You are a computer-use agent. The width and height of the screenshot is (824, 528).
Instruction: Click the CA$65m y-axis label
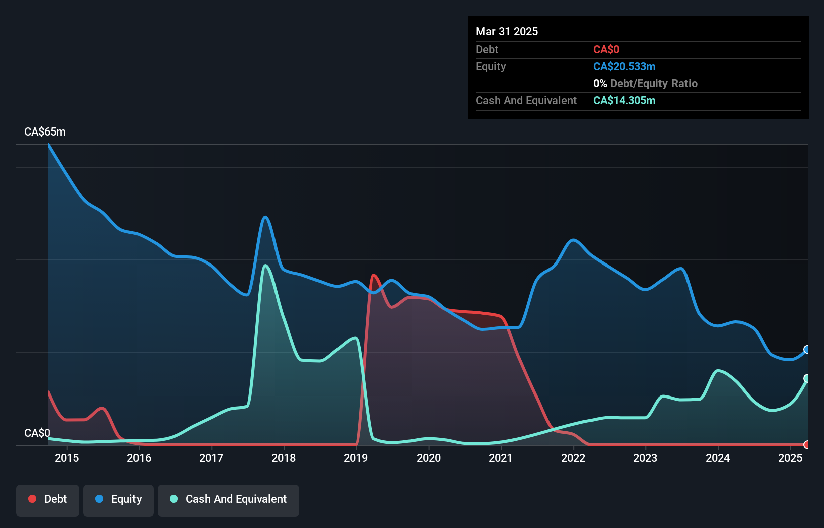(45, 132)
